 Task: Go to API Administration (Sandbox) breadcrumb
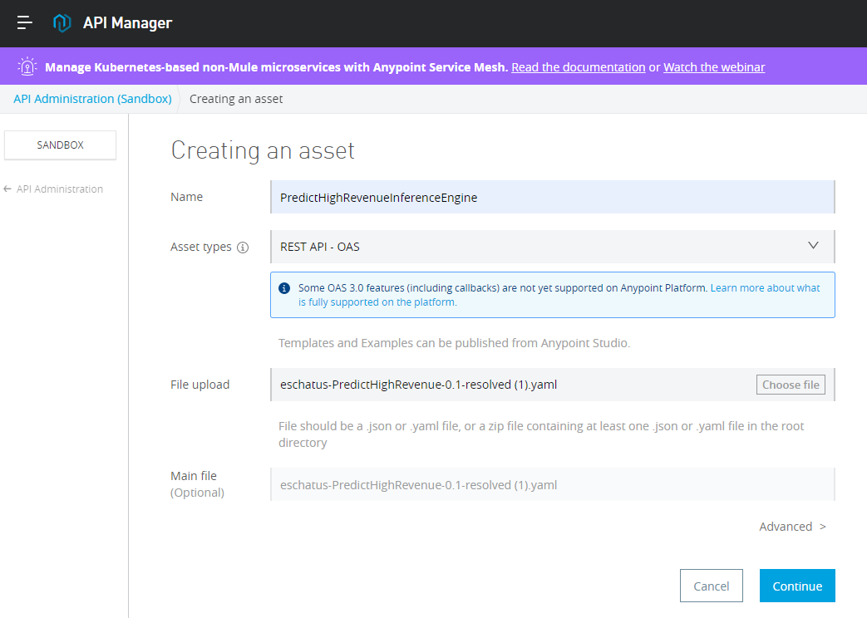coord(92,99)
